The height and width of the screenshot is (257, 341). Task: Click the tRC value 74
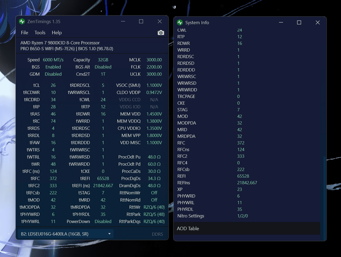53,121
